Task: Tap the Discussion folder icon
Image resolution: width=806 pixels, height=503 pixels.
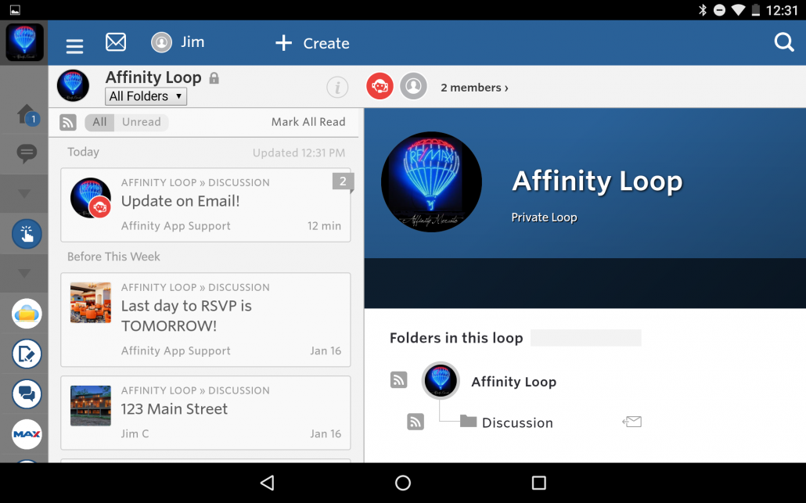Action: [468, 422]
